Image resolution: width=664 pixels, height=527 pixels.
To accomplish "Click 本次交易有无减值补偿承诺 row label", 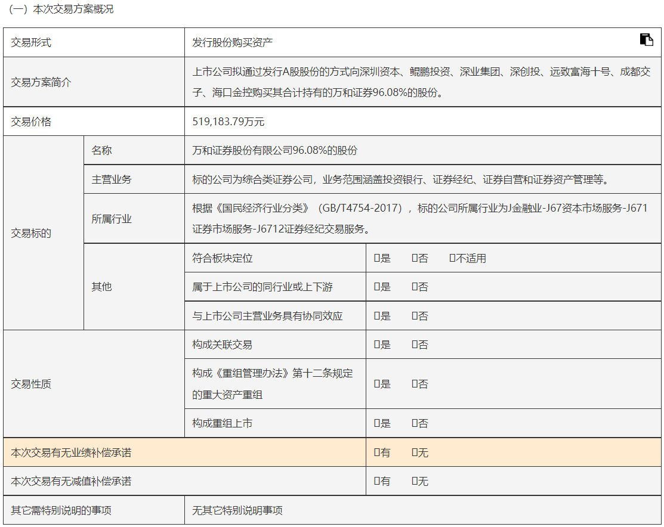I will pyautogui.click(x=71, y=481).
